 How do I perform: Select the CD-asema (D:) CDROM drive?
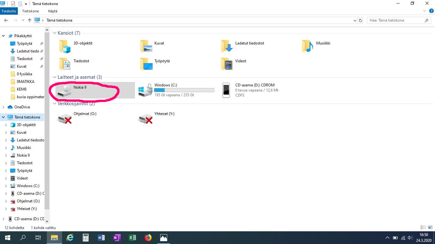click(226, 90)
